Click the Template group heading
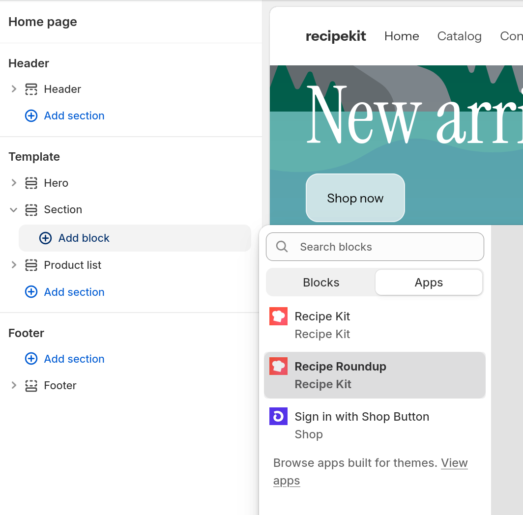Image resolution: width=523 pixels, height=515 pixels. (x=34, y=157)
